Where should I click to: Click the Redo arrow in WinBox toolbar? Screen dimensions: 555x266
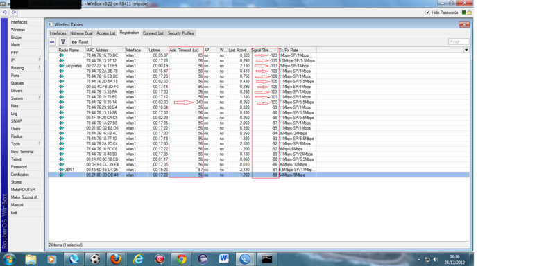coord(13,12)
